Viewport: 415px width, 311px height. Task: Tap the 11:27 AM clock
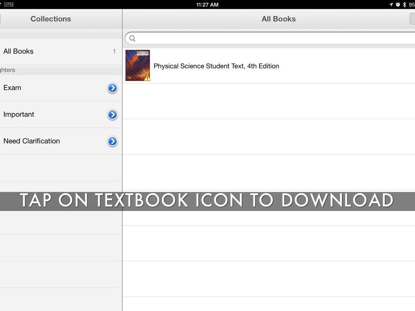pyautogui.click(x=207, y=4)
